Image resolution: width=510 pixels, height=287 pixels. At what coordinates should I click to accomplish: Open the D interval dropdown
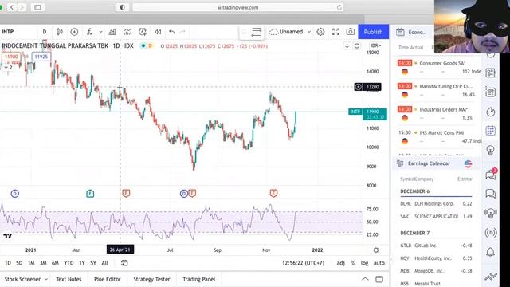point(45,32)
